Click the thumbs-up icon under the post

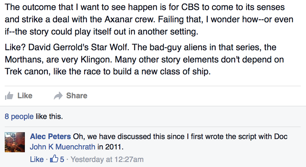(9, 96)
